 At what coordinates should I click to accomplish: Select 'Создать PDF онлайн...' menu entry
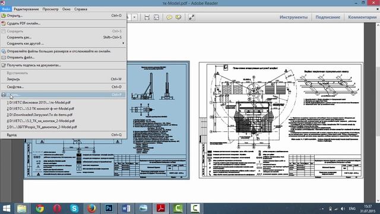64,23
